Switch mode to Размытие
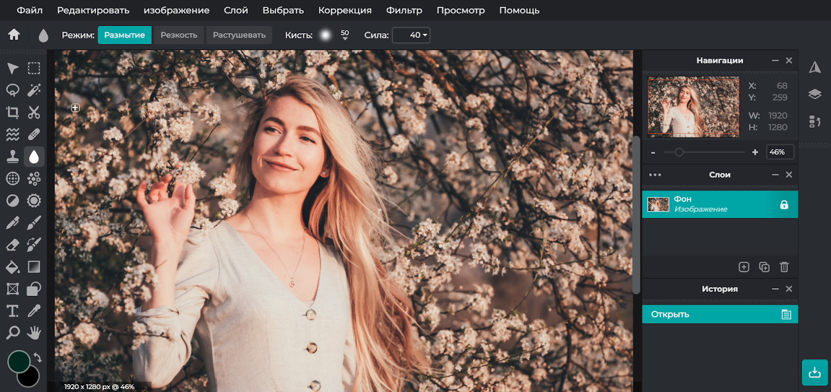 click(125, 35)
